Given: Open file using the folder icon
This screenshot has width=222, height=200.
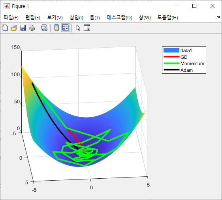Looking at the screenshot, I should [14, 28].
